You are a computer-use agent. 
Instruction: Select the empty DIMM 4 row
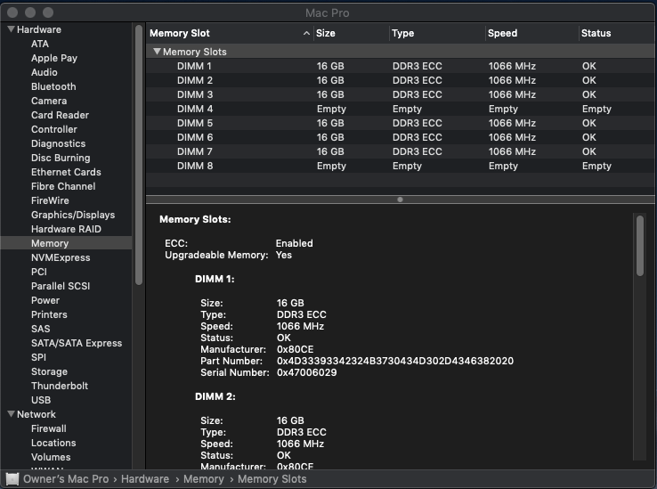tap(401, 109)
